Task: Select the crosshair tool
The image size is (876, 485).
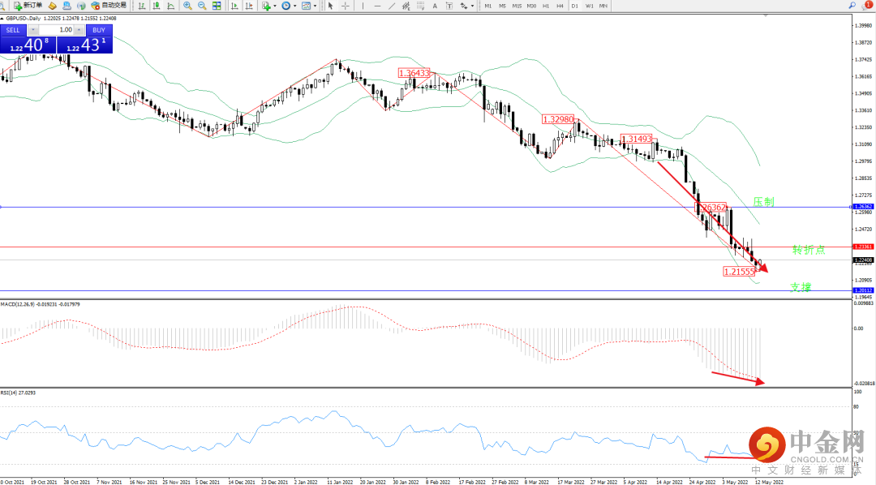Action: (x=346, y=6)
